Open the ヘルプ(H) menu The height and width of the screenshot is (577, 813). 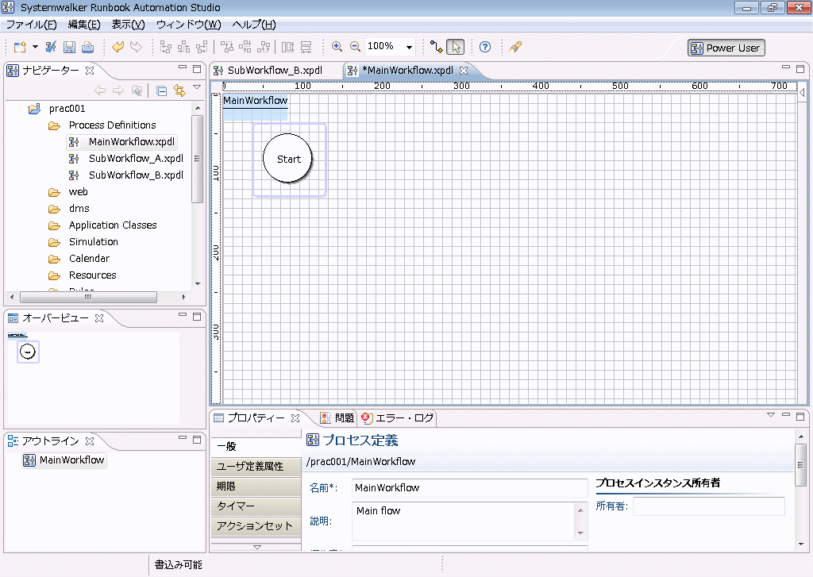point(253,25)
